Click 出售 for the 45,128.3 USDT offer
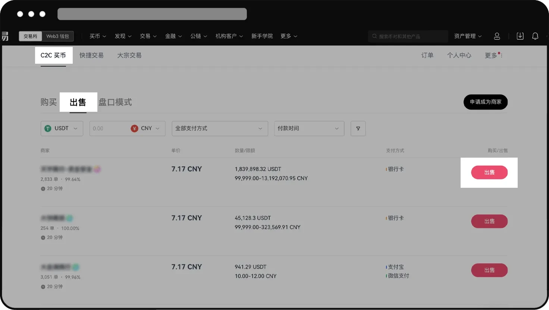This screenshot has width=549, height=310. pyautogui.click(x=489, y=221)
